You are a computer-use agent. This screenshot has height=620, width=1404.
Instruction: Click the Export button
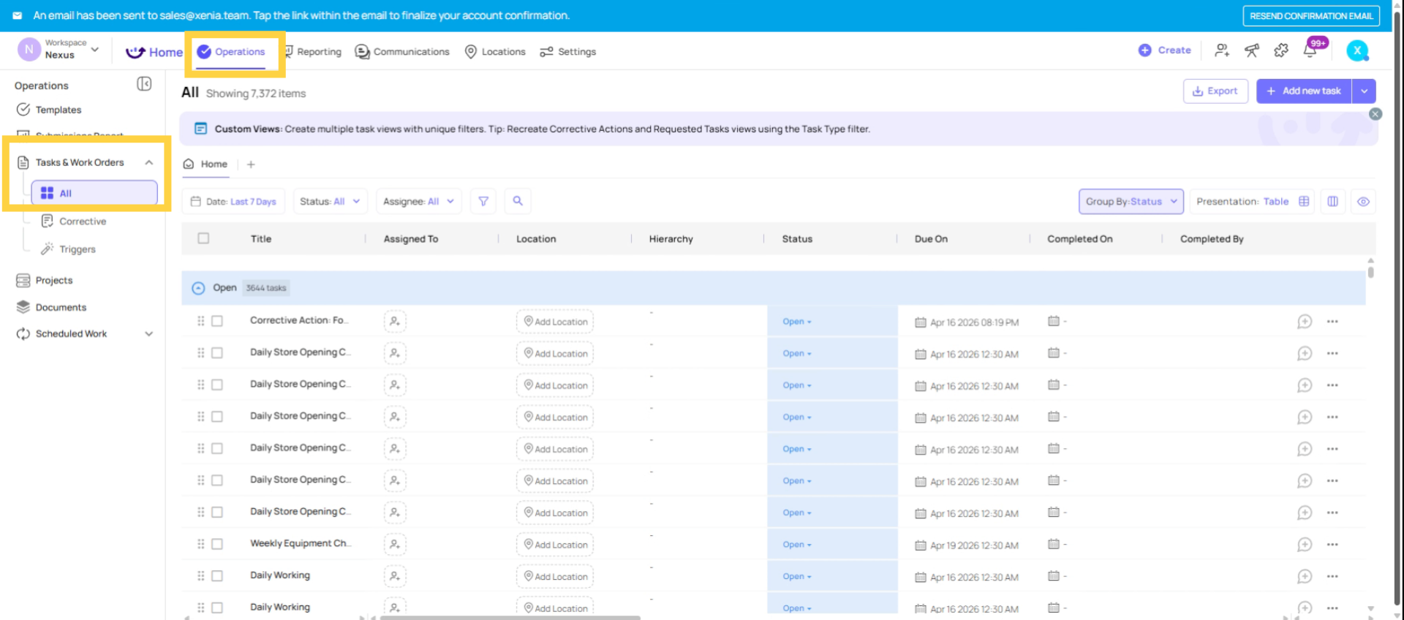[x=1215, y=91]
